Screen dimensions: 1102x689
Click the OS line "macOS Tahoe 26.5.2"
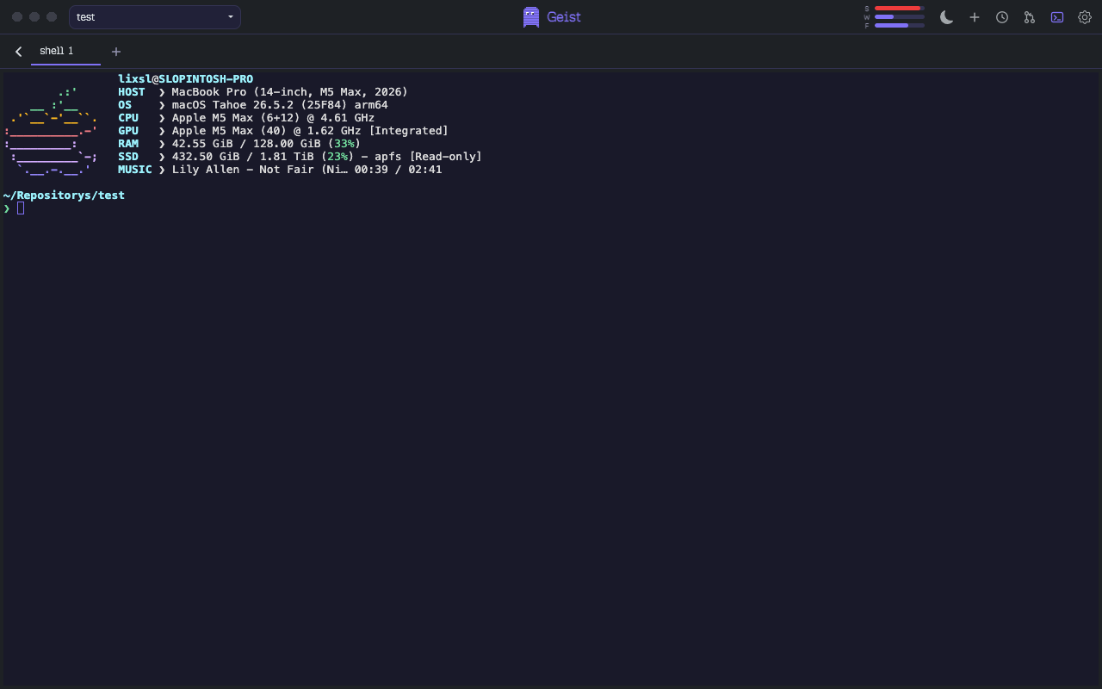(232, 105)
